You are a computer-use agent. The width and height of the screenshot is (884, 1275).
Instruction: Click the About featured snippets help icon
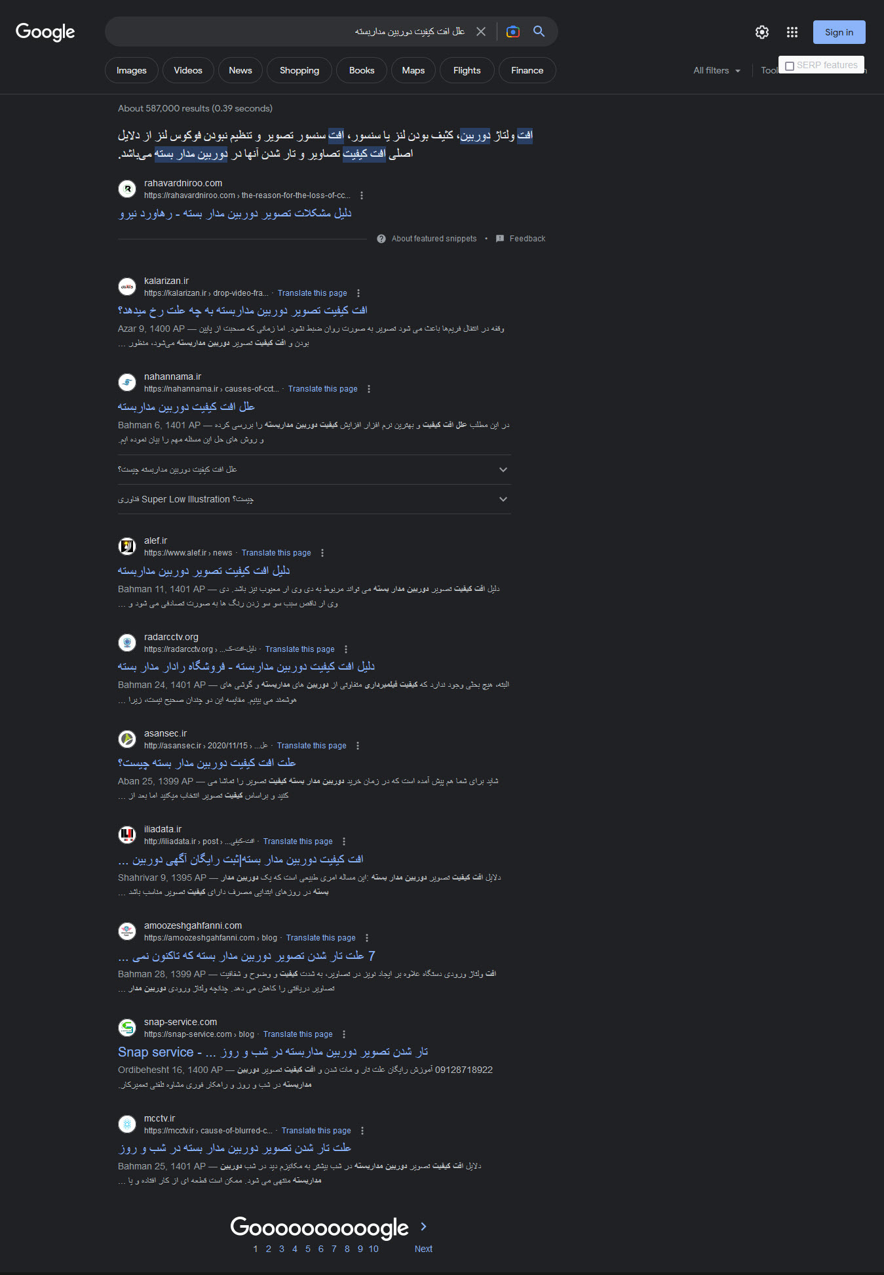(381, 239)
